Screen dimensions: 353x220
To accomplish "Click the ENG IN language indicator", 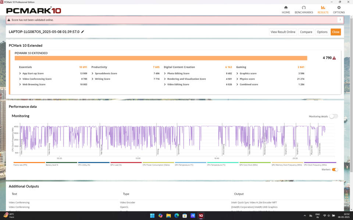I will (x=317, y=216).
